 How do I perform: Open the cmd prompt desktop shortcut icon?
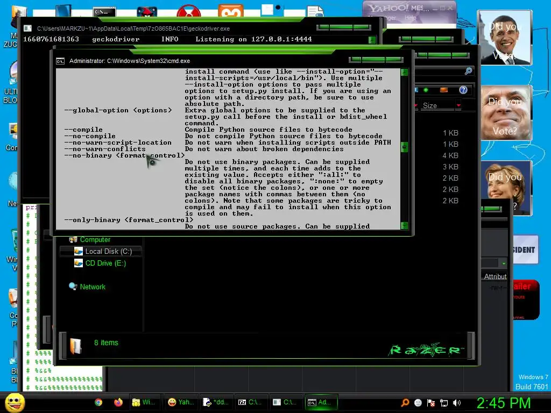105,12
